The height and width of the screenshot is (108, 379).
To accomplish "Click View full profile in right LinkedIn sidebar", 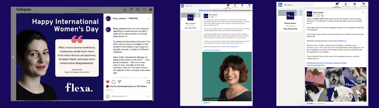I will [x=290, y=29].
